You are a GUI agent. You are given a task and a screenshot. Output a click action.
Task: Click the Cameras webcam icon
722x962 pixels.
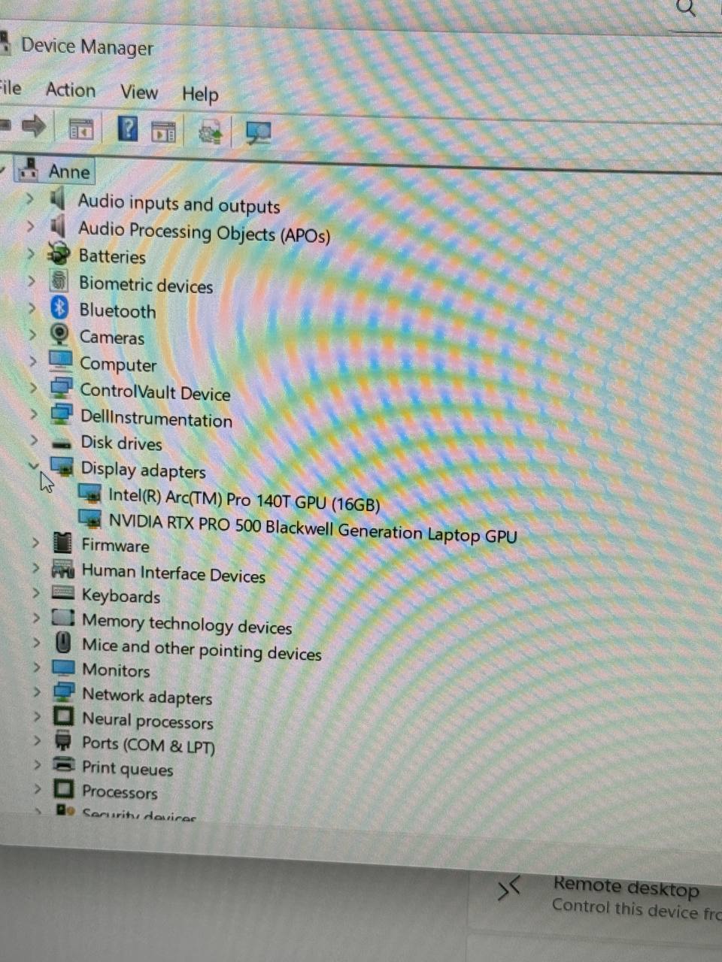(59, 334)
